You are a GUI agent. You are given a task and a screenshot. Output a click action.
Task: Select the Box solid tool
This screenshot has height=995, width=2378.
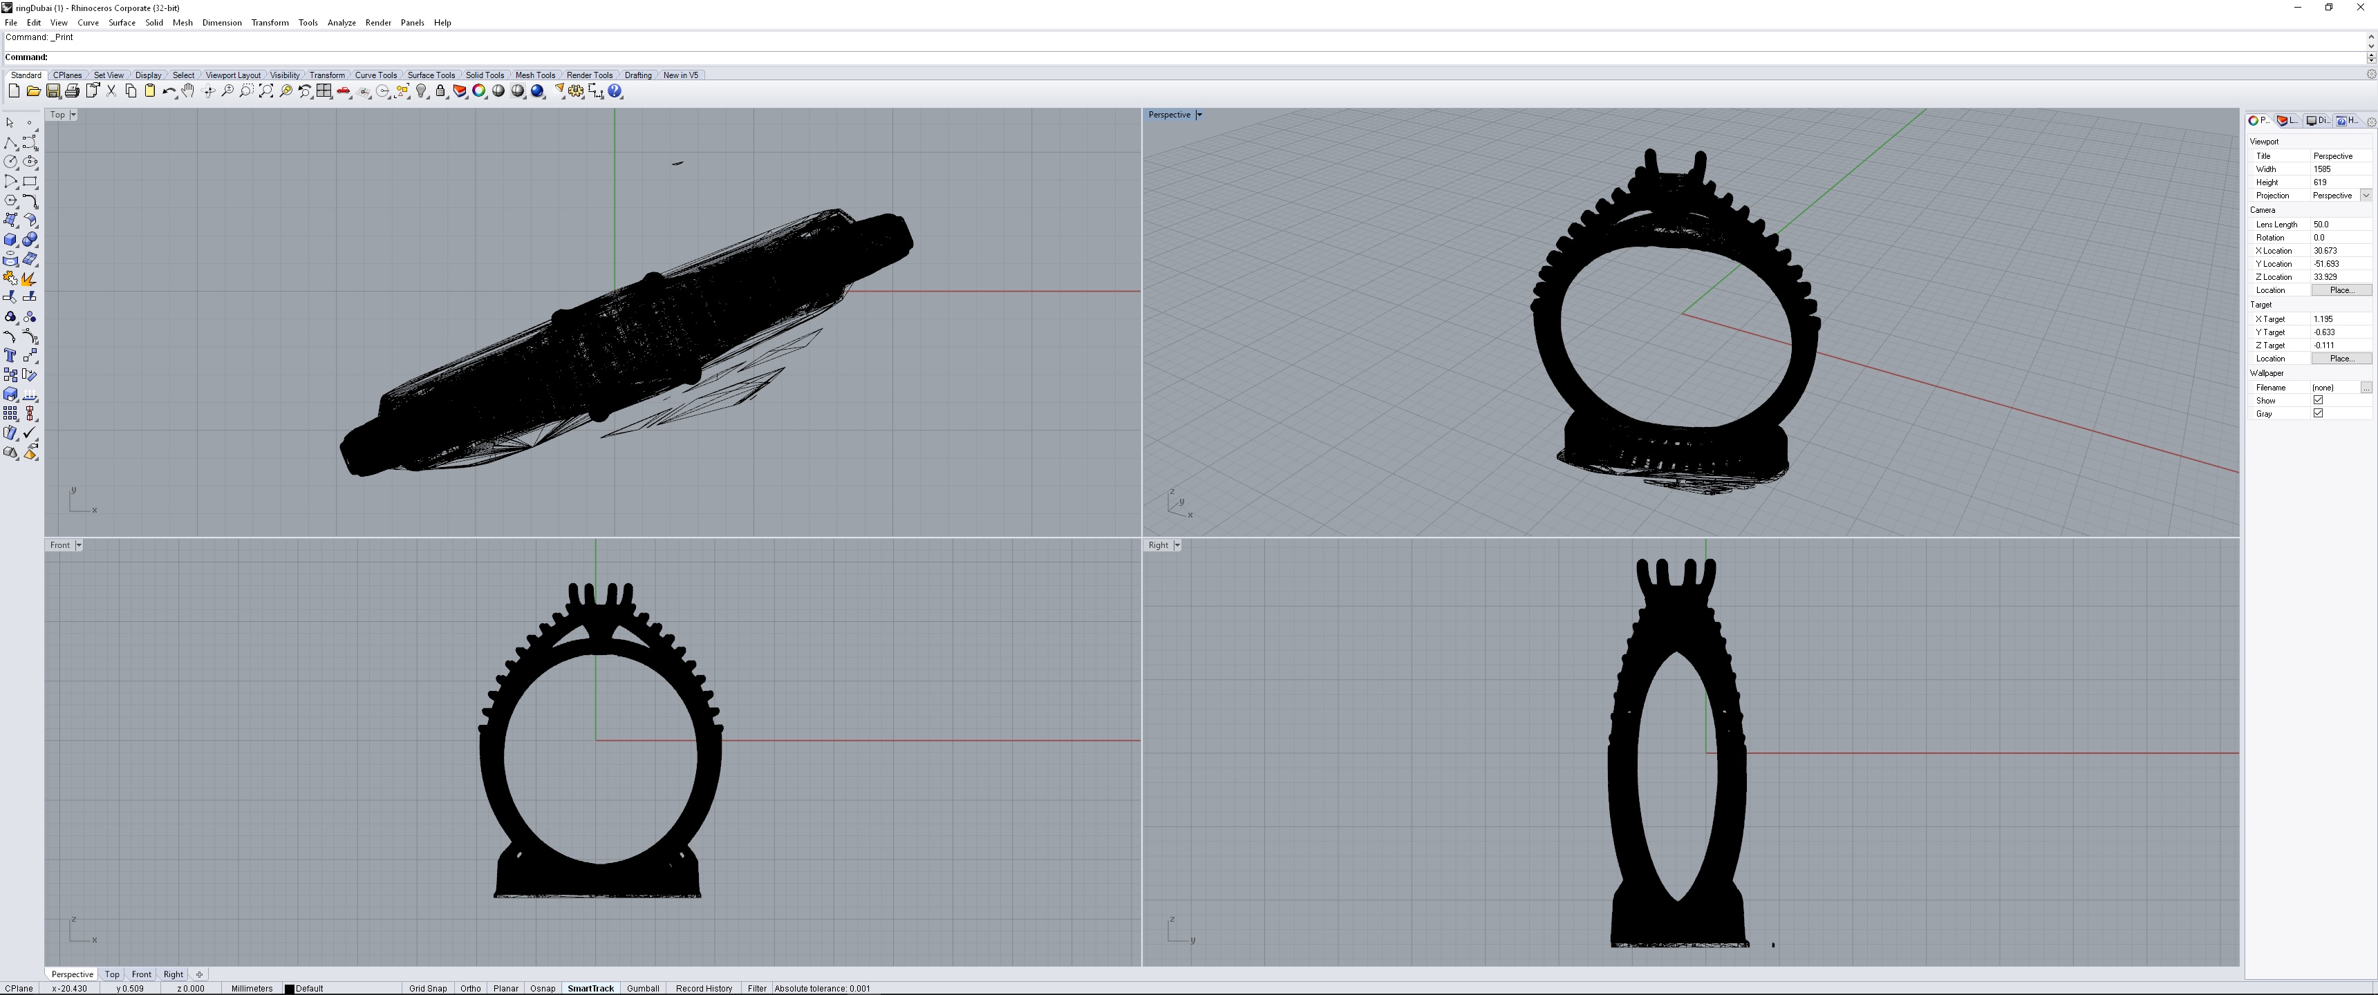click(x=10, y=240)
